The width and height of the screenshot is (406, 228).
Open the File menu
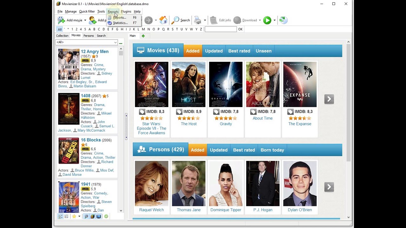(x=60, y=11)
